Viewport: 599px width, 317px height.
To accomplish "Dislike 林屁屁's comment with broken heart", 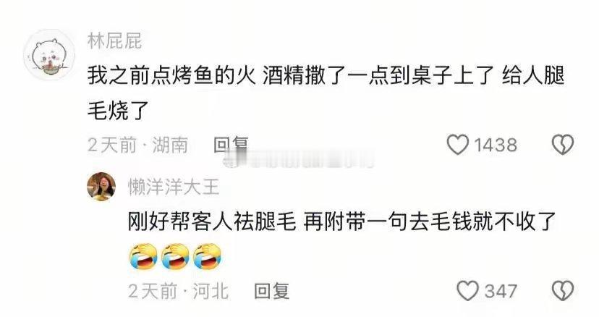I will (x=563, y=145).
